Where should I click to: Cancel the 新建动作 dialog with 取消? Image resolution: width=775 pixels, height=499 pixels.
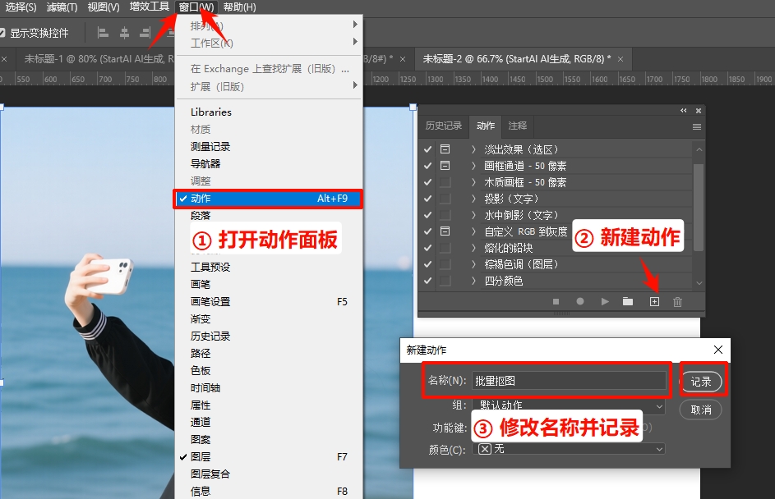click(700, 410)
